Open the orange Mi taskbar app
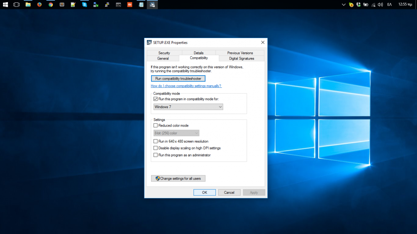Image resolution: width=417 pixels, height=234 pixels. (x=130, y=5)
